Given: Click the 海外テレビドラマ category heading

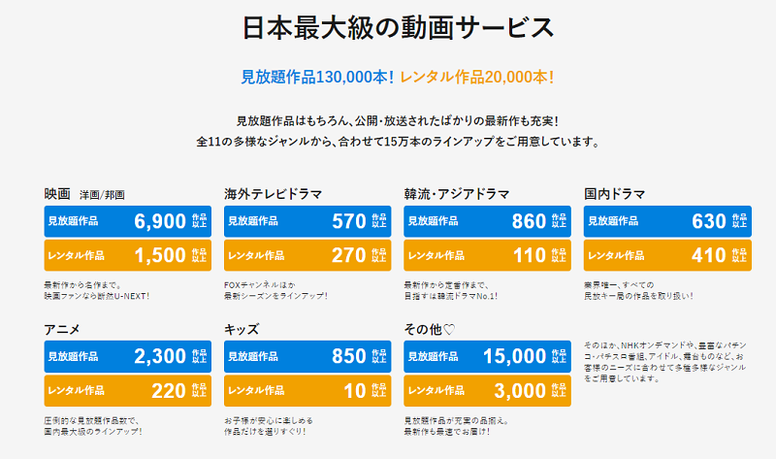Looking at the screenshot, I should tap(274, 194).
